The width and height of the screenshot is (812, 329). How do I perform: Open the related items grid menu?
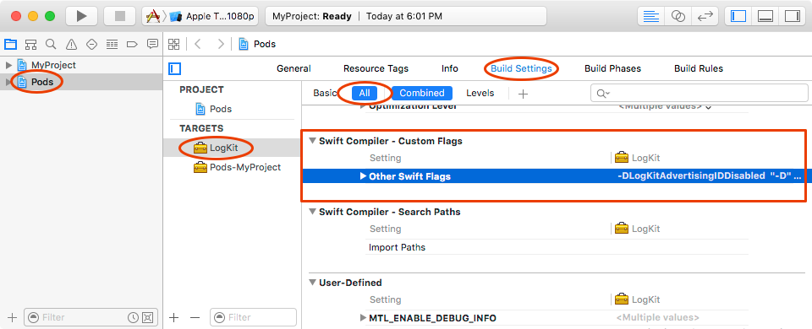(174, 44)
